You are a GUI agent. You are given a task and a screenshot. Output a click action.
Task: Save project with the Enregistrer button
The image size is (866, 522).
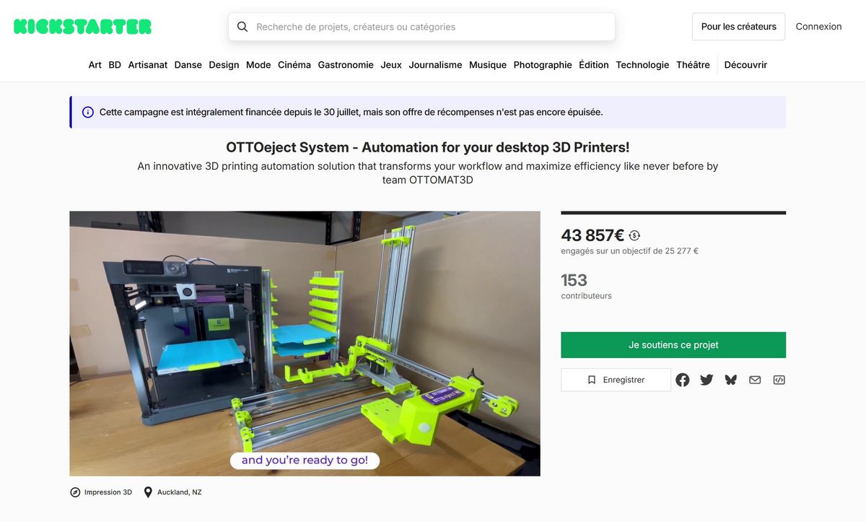[616, 380]
